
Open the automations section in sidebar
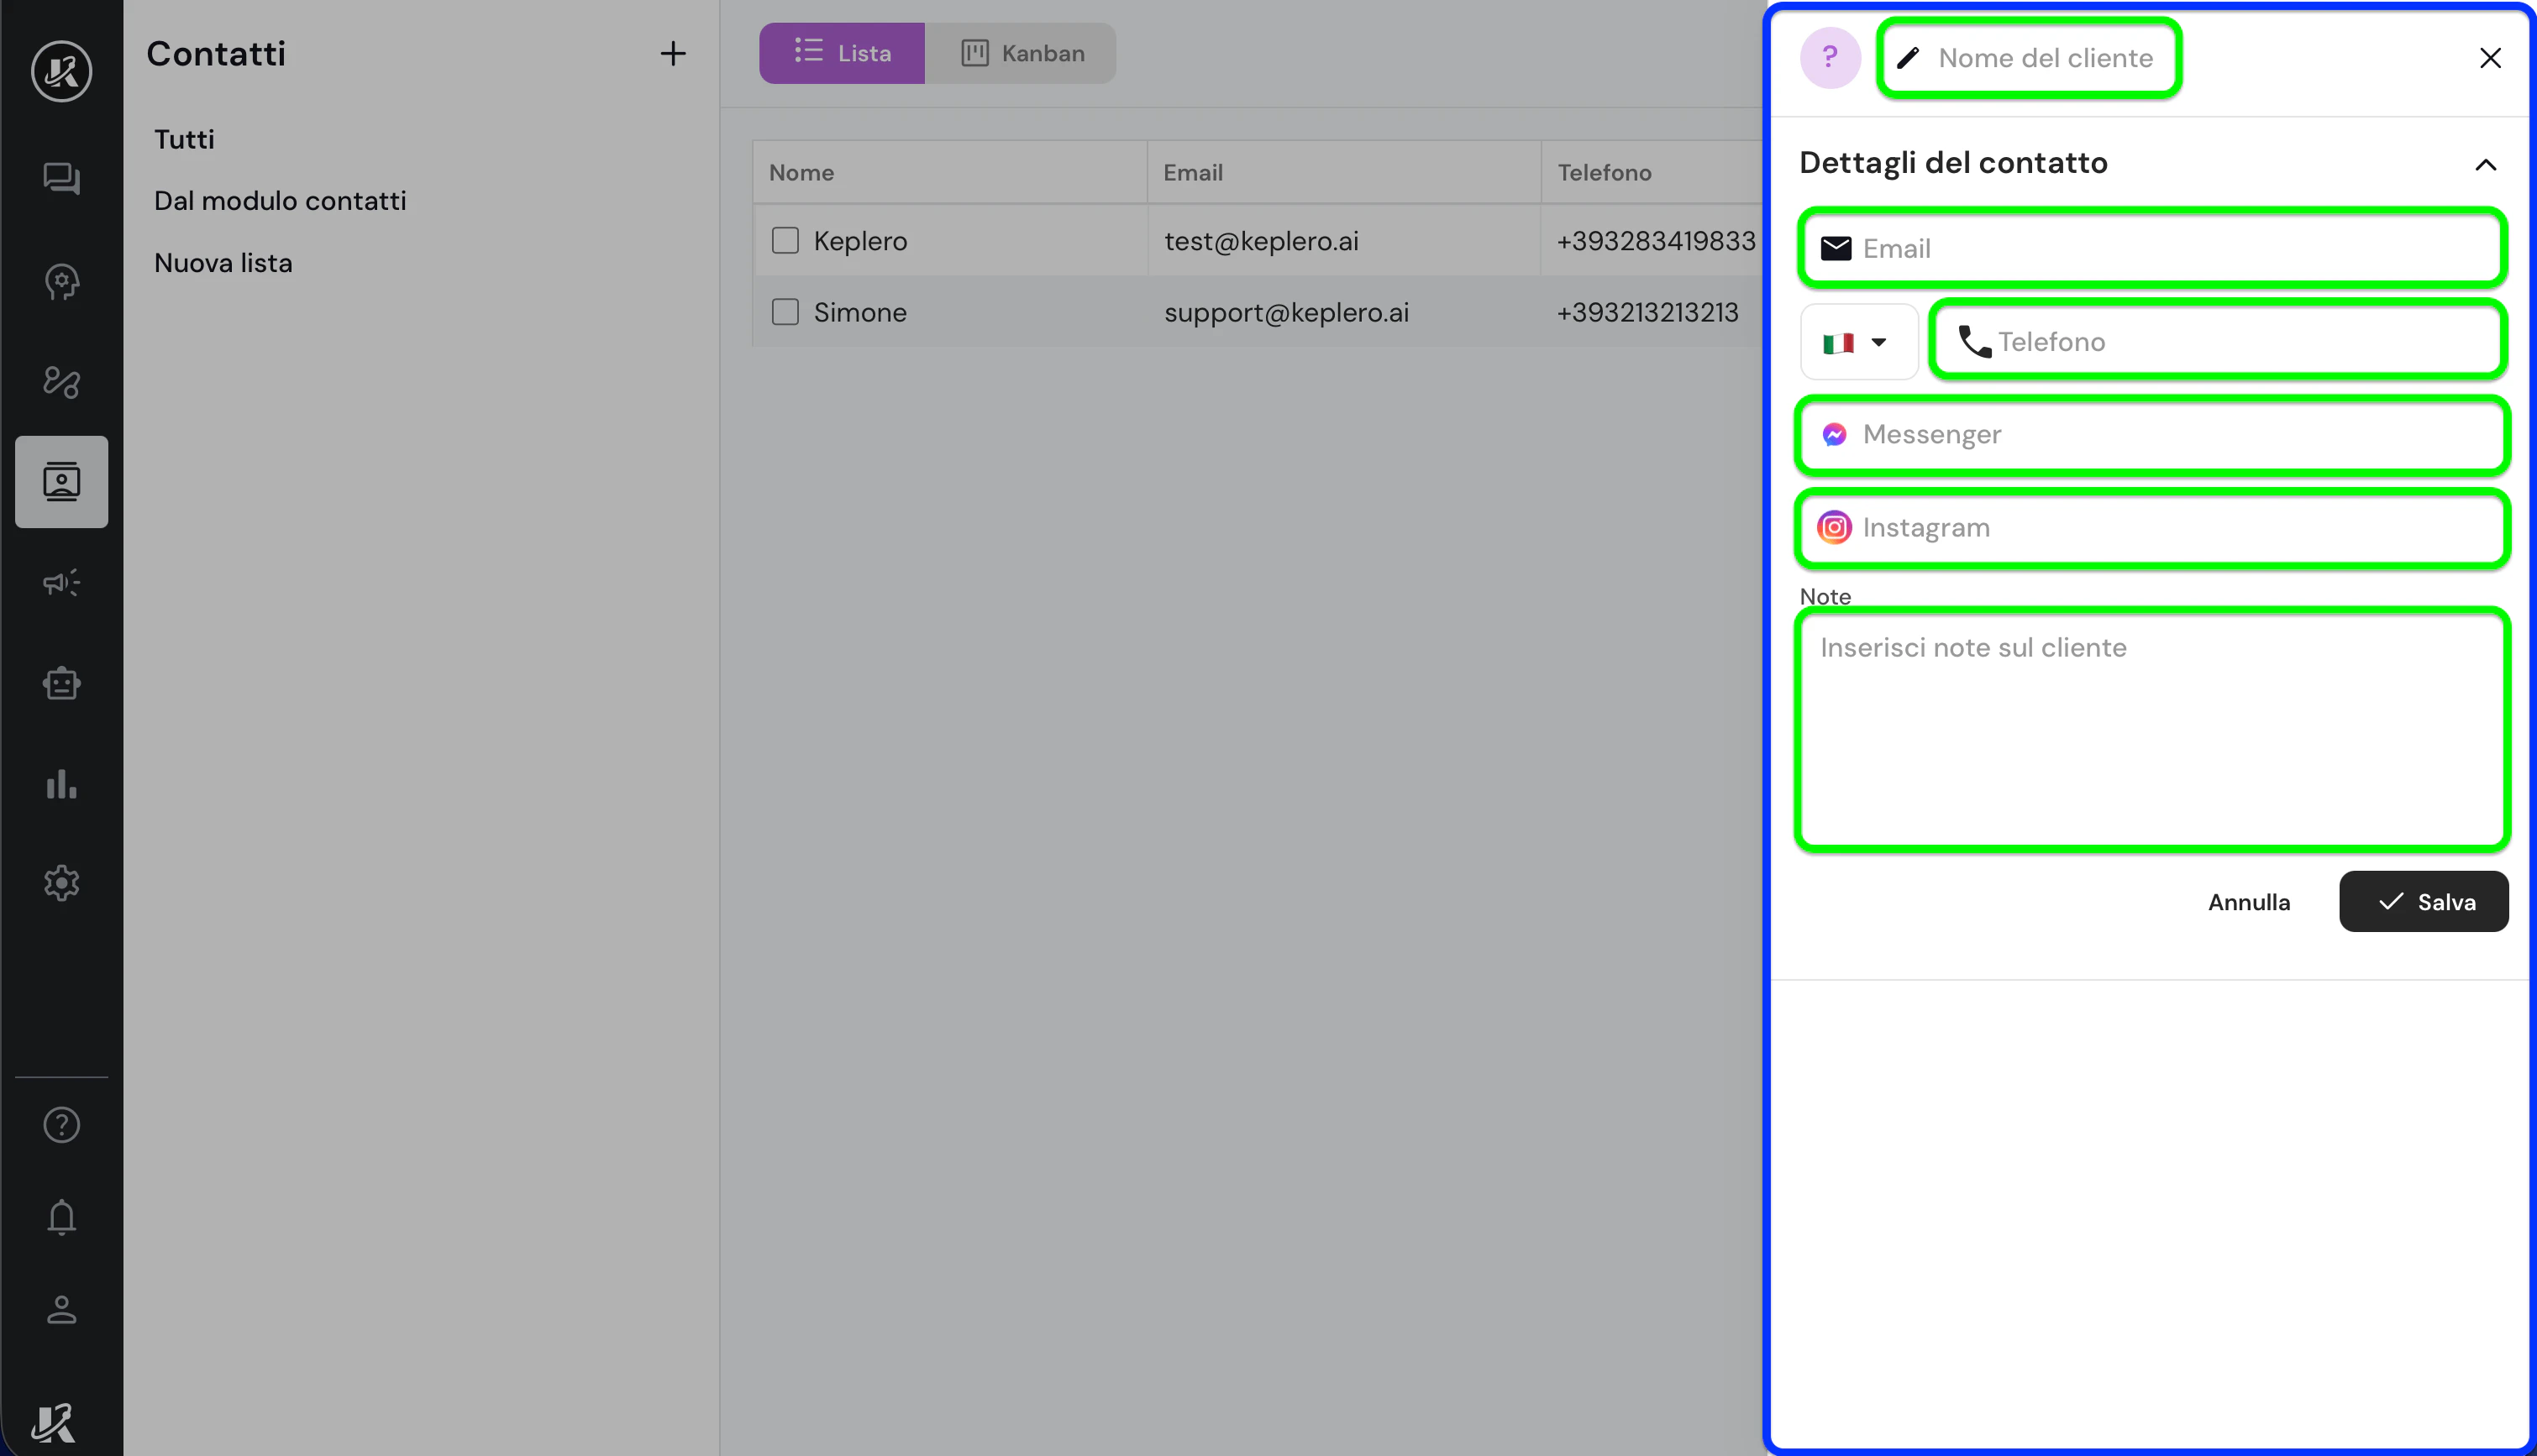[x=61, y=382]
